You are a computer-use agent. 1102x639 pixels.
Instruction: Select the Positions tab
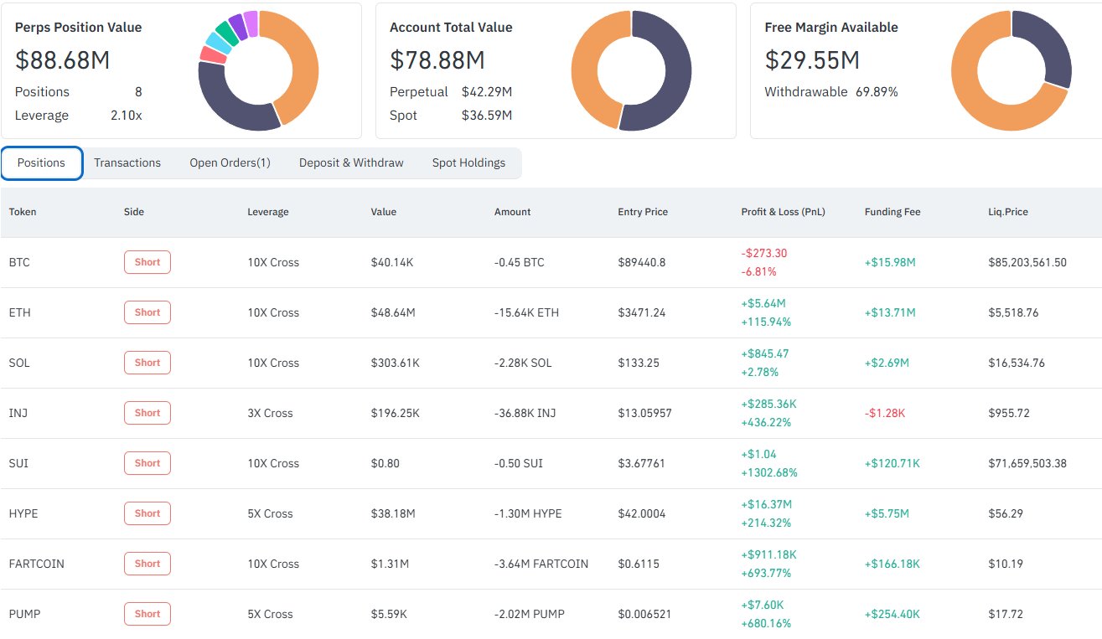pyautogui.click(x=41, y=163)
